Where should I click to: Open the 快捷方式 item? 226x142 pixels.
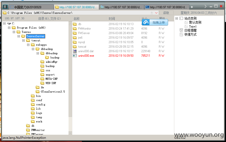[x=190, y=35]
